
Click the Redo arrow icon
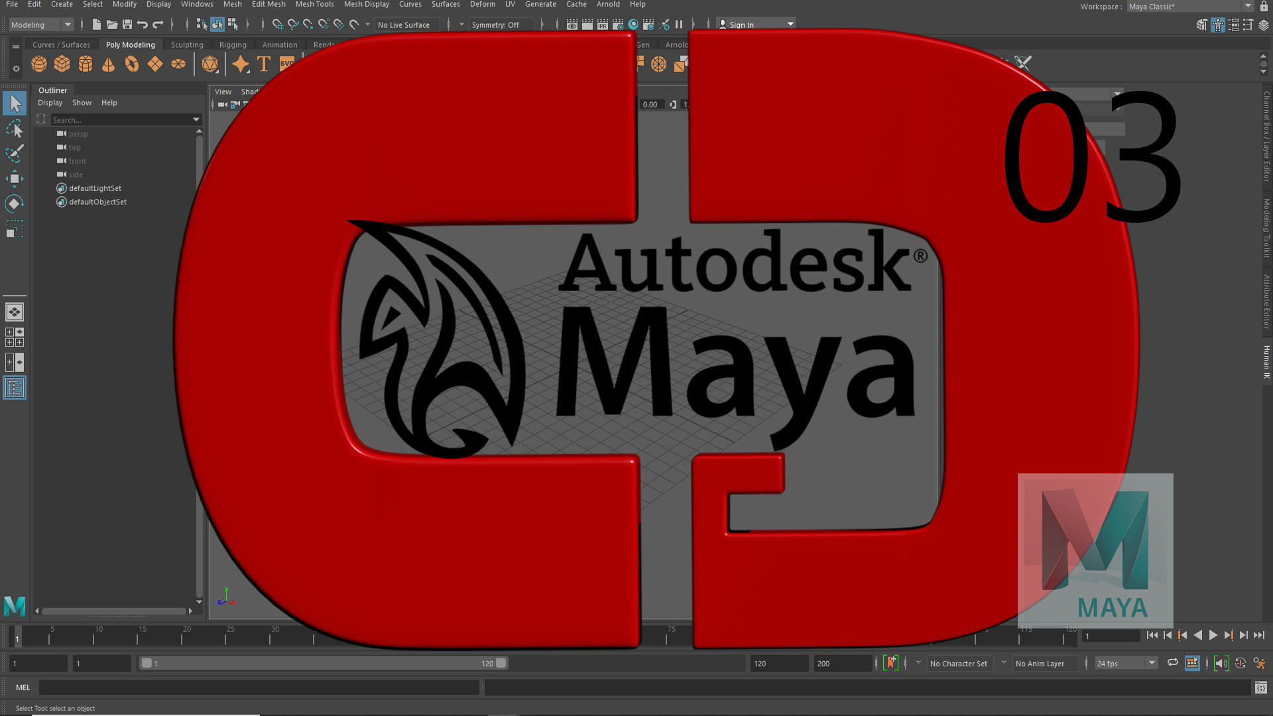(158, 25)
